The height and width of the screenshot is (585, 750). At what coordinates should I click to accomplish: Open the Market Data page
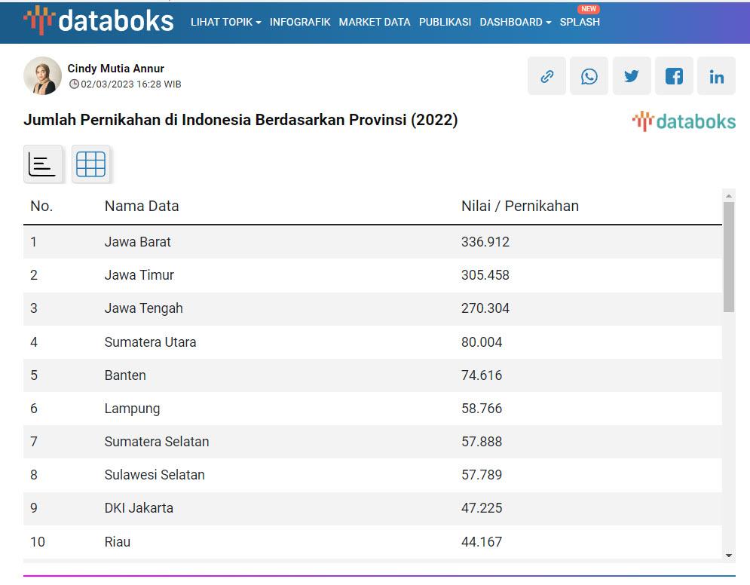tap(375, 22)
